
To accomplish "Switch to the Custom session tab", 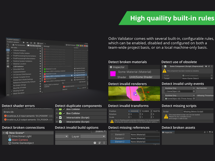I will pos(13,39).
